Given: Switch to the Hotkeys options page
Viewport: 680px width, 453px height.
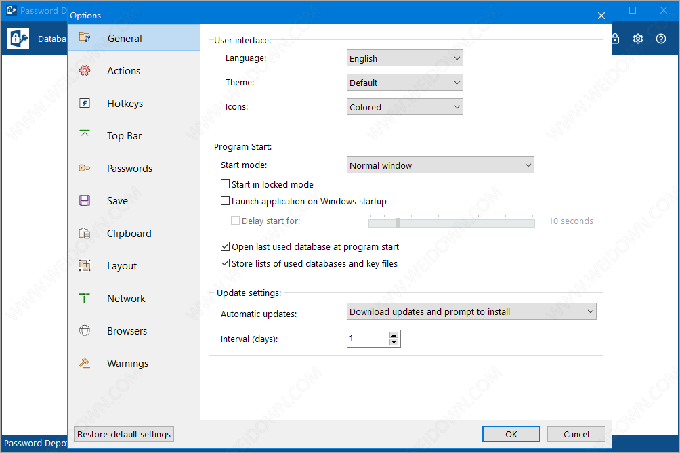Looking at the screenshot, I should click(x=134, y=103).
